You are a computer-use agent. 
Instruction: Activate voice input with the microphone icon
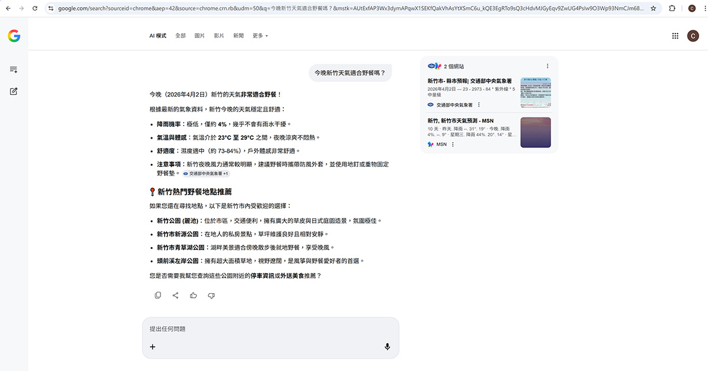(x=388, y=346)
